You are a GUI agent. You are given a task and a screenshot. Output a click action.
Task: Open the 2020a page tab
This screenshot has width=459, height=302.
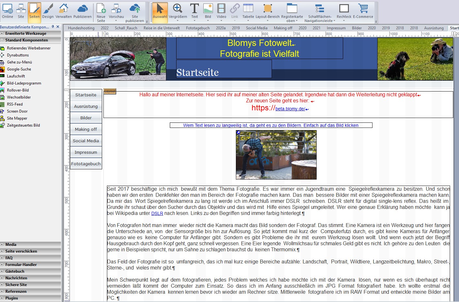click(x=221, y=28)
